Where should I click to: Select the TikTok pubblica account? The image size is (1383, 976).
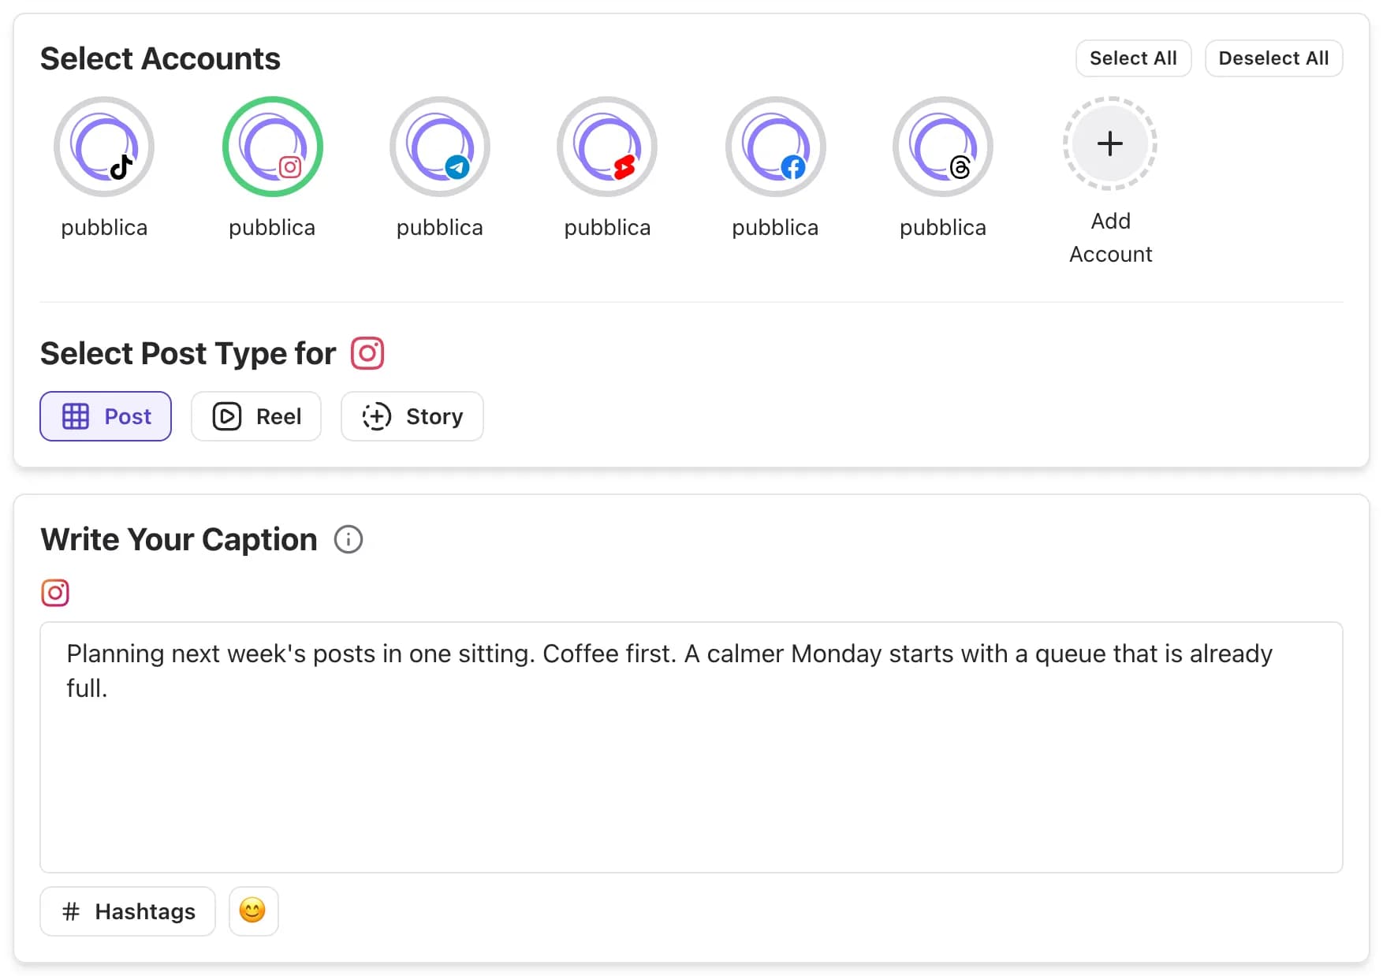pos(104,147)
